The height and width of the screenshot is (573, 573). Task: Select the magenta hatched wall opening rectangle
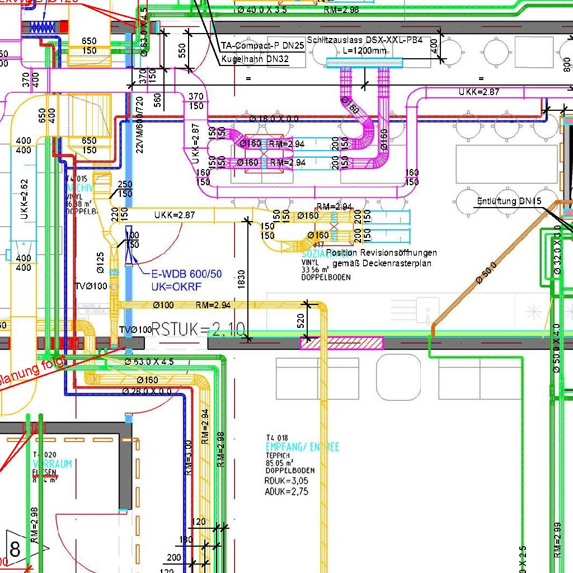tap(342, 342)
